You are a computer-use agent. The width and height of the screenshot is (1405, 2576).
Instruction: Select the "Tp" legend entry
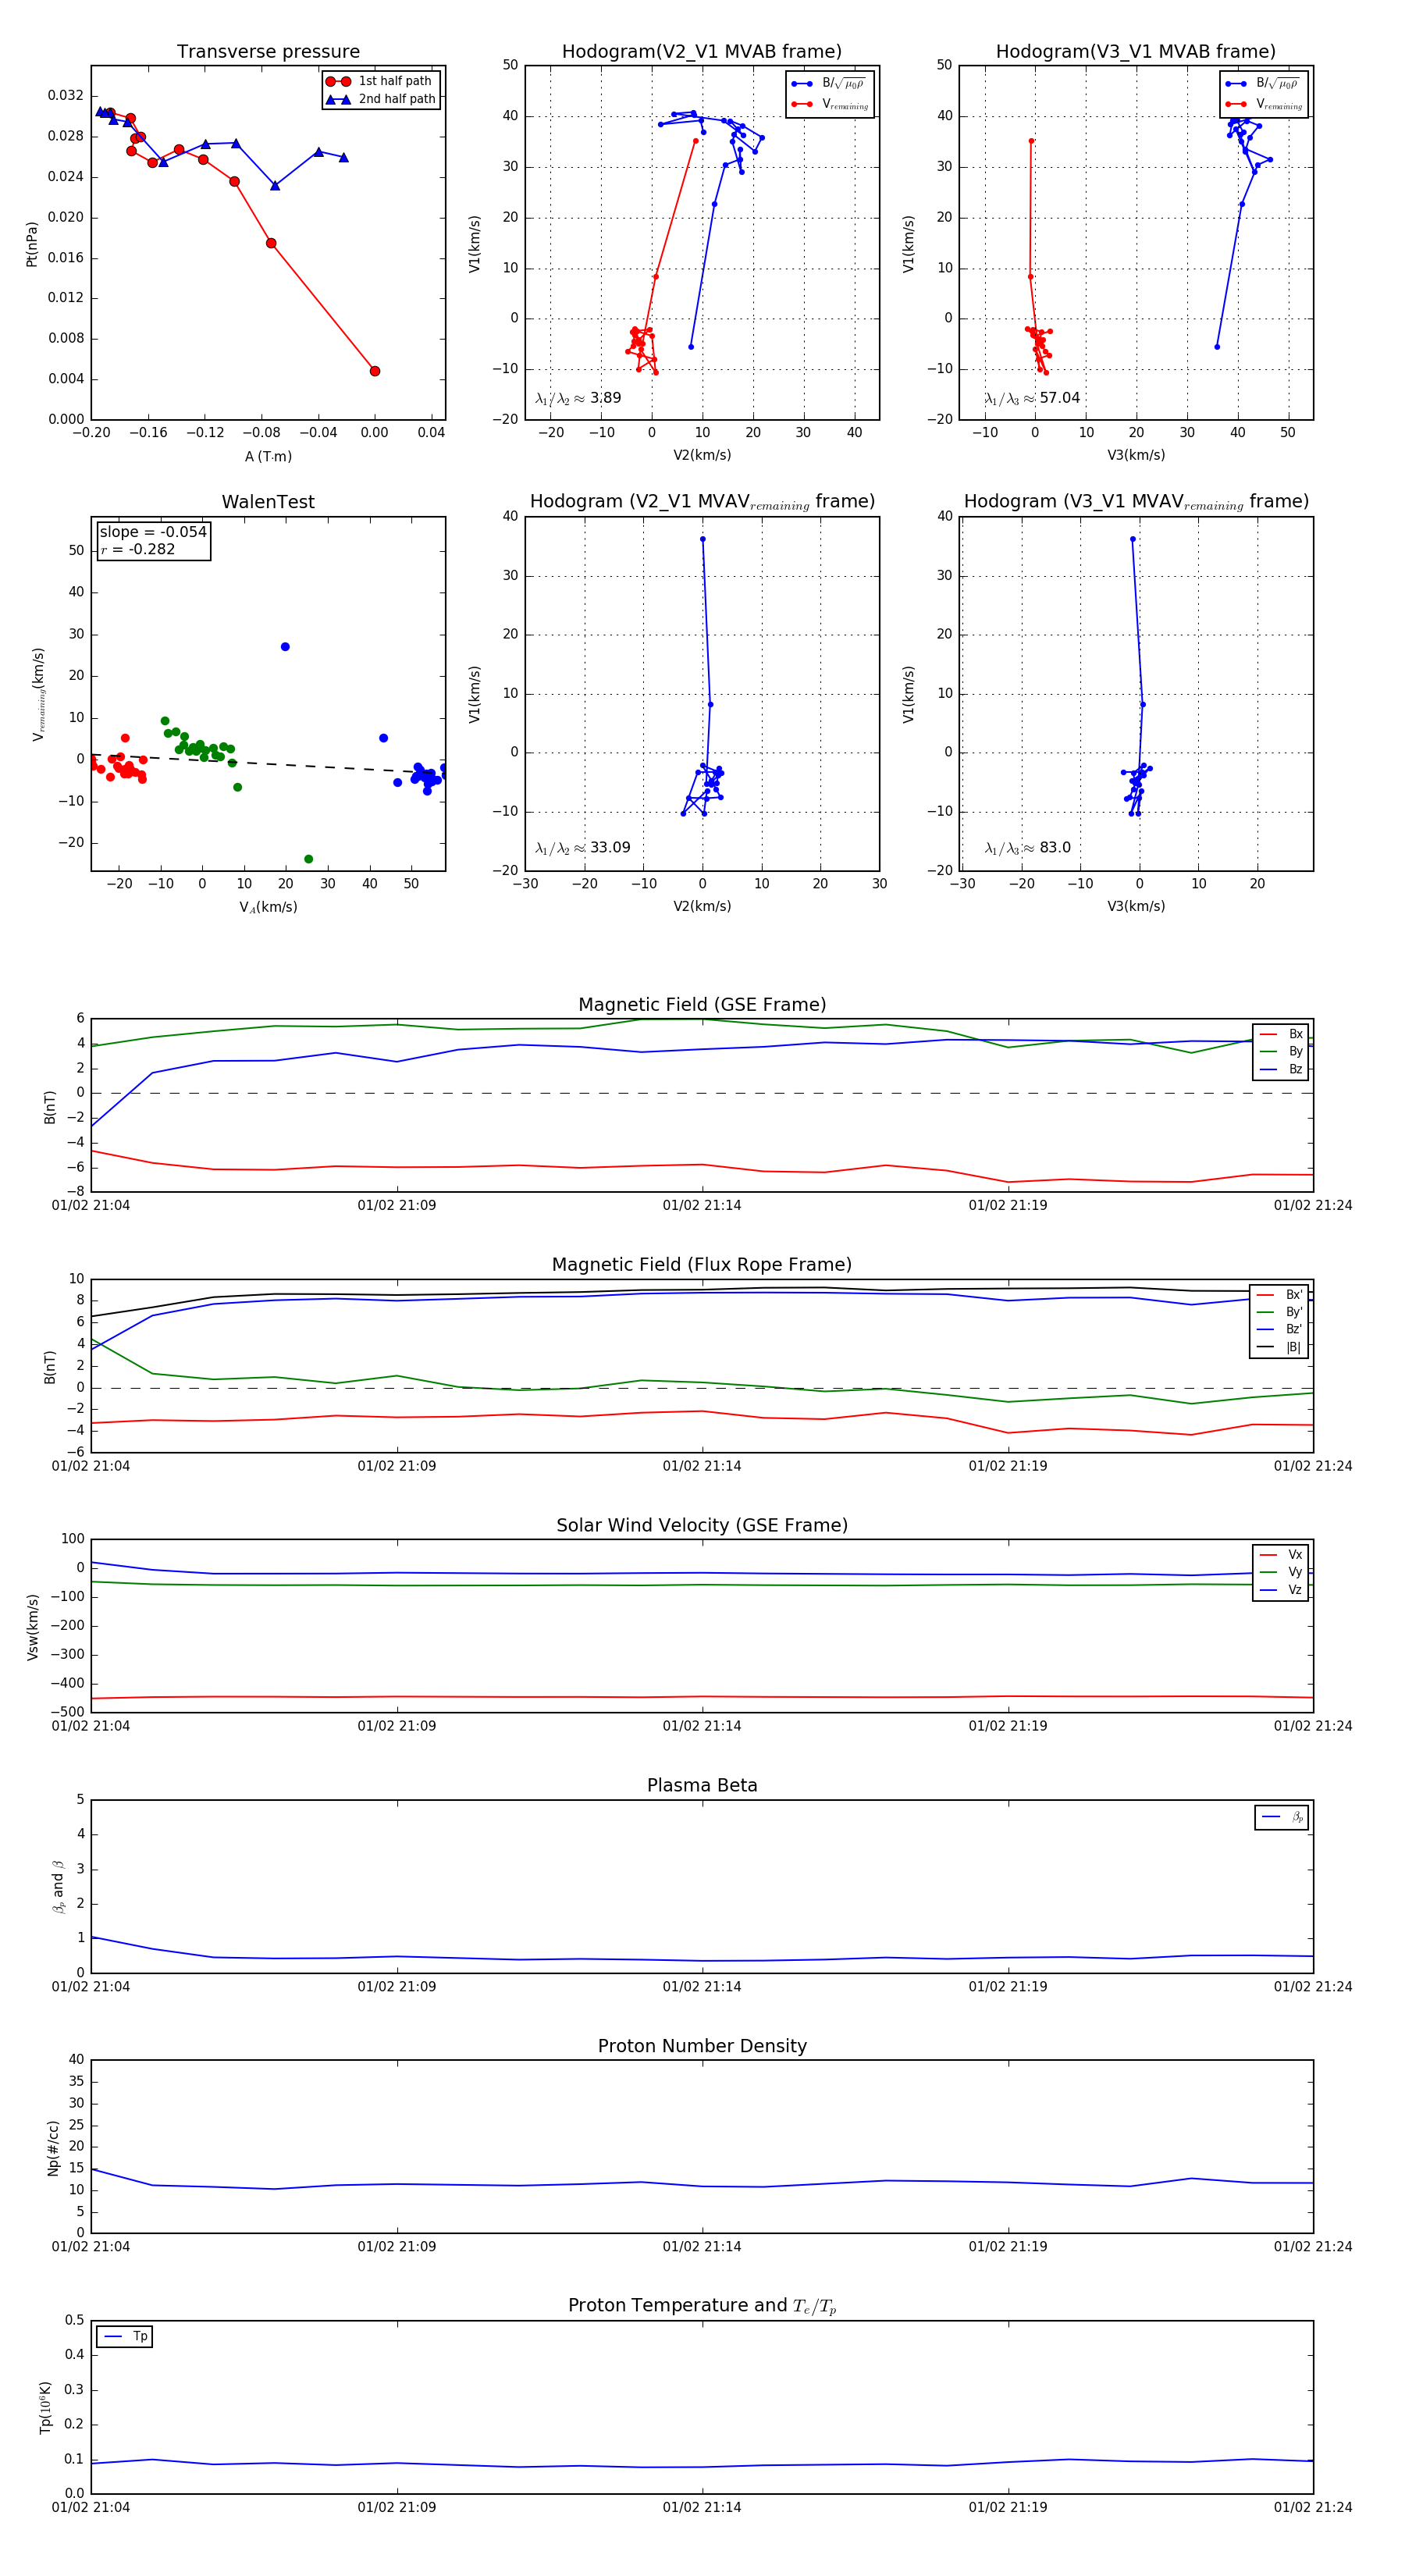(125, 2337)
